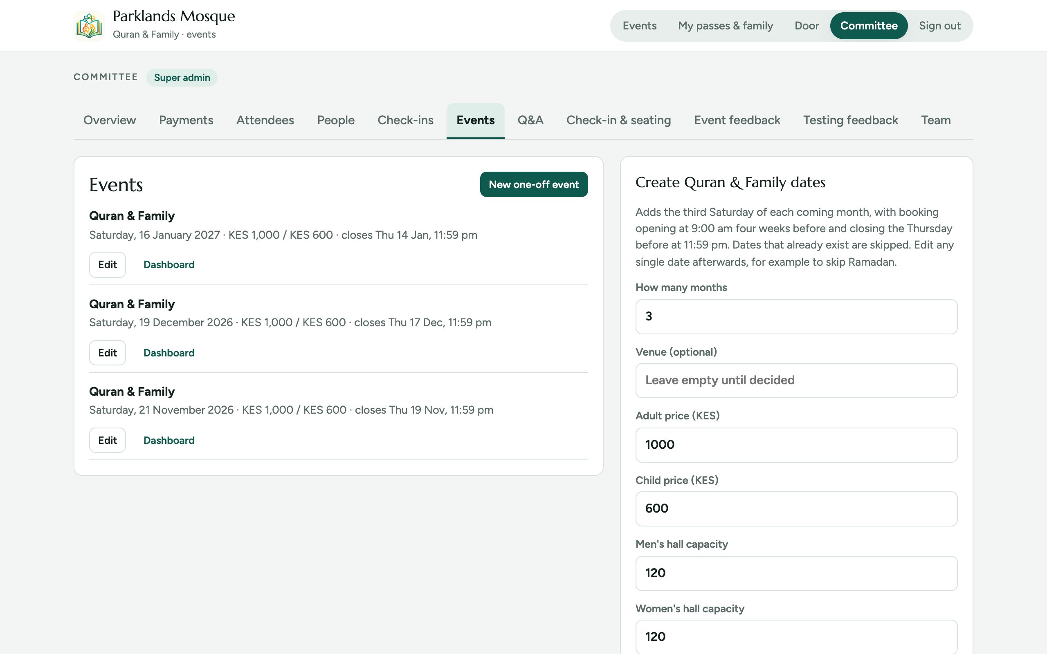Click 'Saturday, 16 January 2027' event details text
Screen dimensions: 1047x654
click(x=283, y=235)
